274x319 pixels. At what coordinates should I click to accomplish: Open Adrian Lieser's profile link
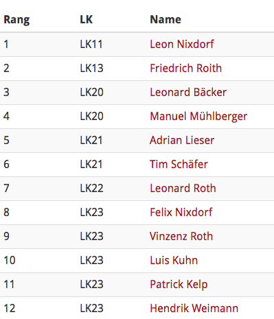(182, 140)
